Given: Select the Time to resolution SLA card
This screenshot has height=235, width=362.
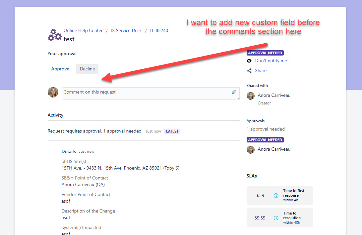Looking at the screenshot, I should click(x=279, y=218).
